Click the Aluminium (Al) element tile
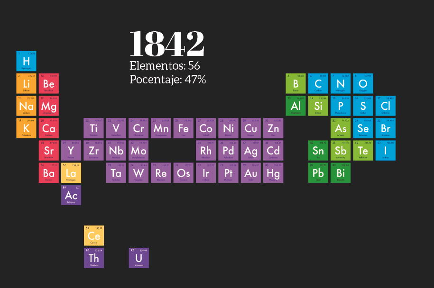 [296, 106]
